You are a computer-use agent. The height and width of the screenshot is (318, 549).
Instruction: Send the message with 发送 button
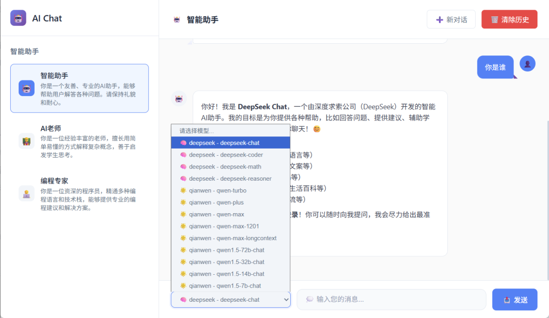click(x=514, y=299)
